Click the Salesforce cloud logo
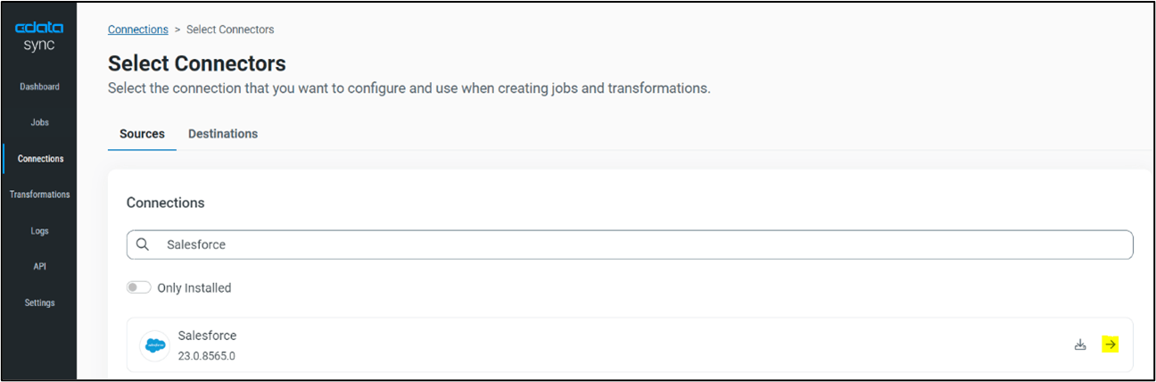The width and height of the screenshot is (1156, 382). point(154,345)
